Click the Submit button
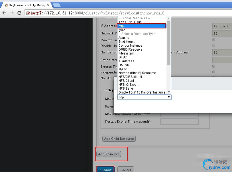The width and height of the screenshot is (232, 172). pos(105,170)
